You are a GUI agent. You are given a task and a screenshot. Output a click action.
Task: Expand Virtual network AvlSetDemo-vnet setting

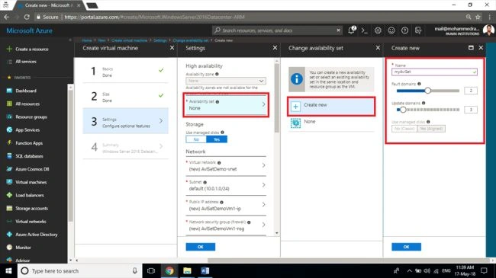(x=226, y=166)
